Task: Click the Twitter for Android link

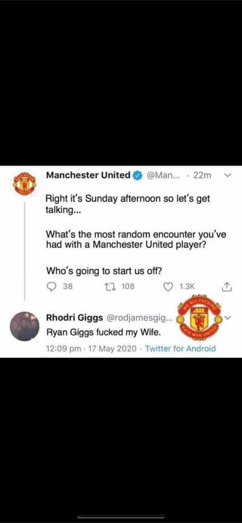Action: [x=181, y=348]
